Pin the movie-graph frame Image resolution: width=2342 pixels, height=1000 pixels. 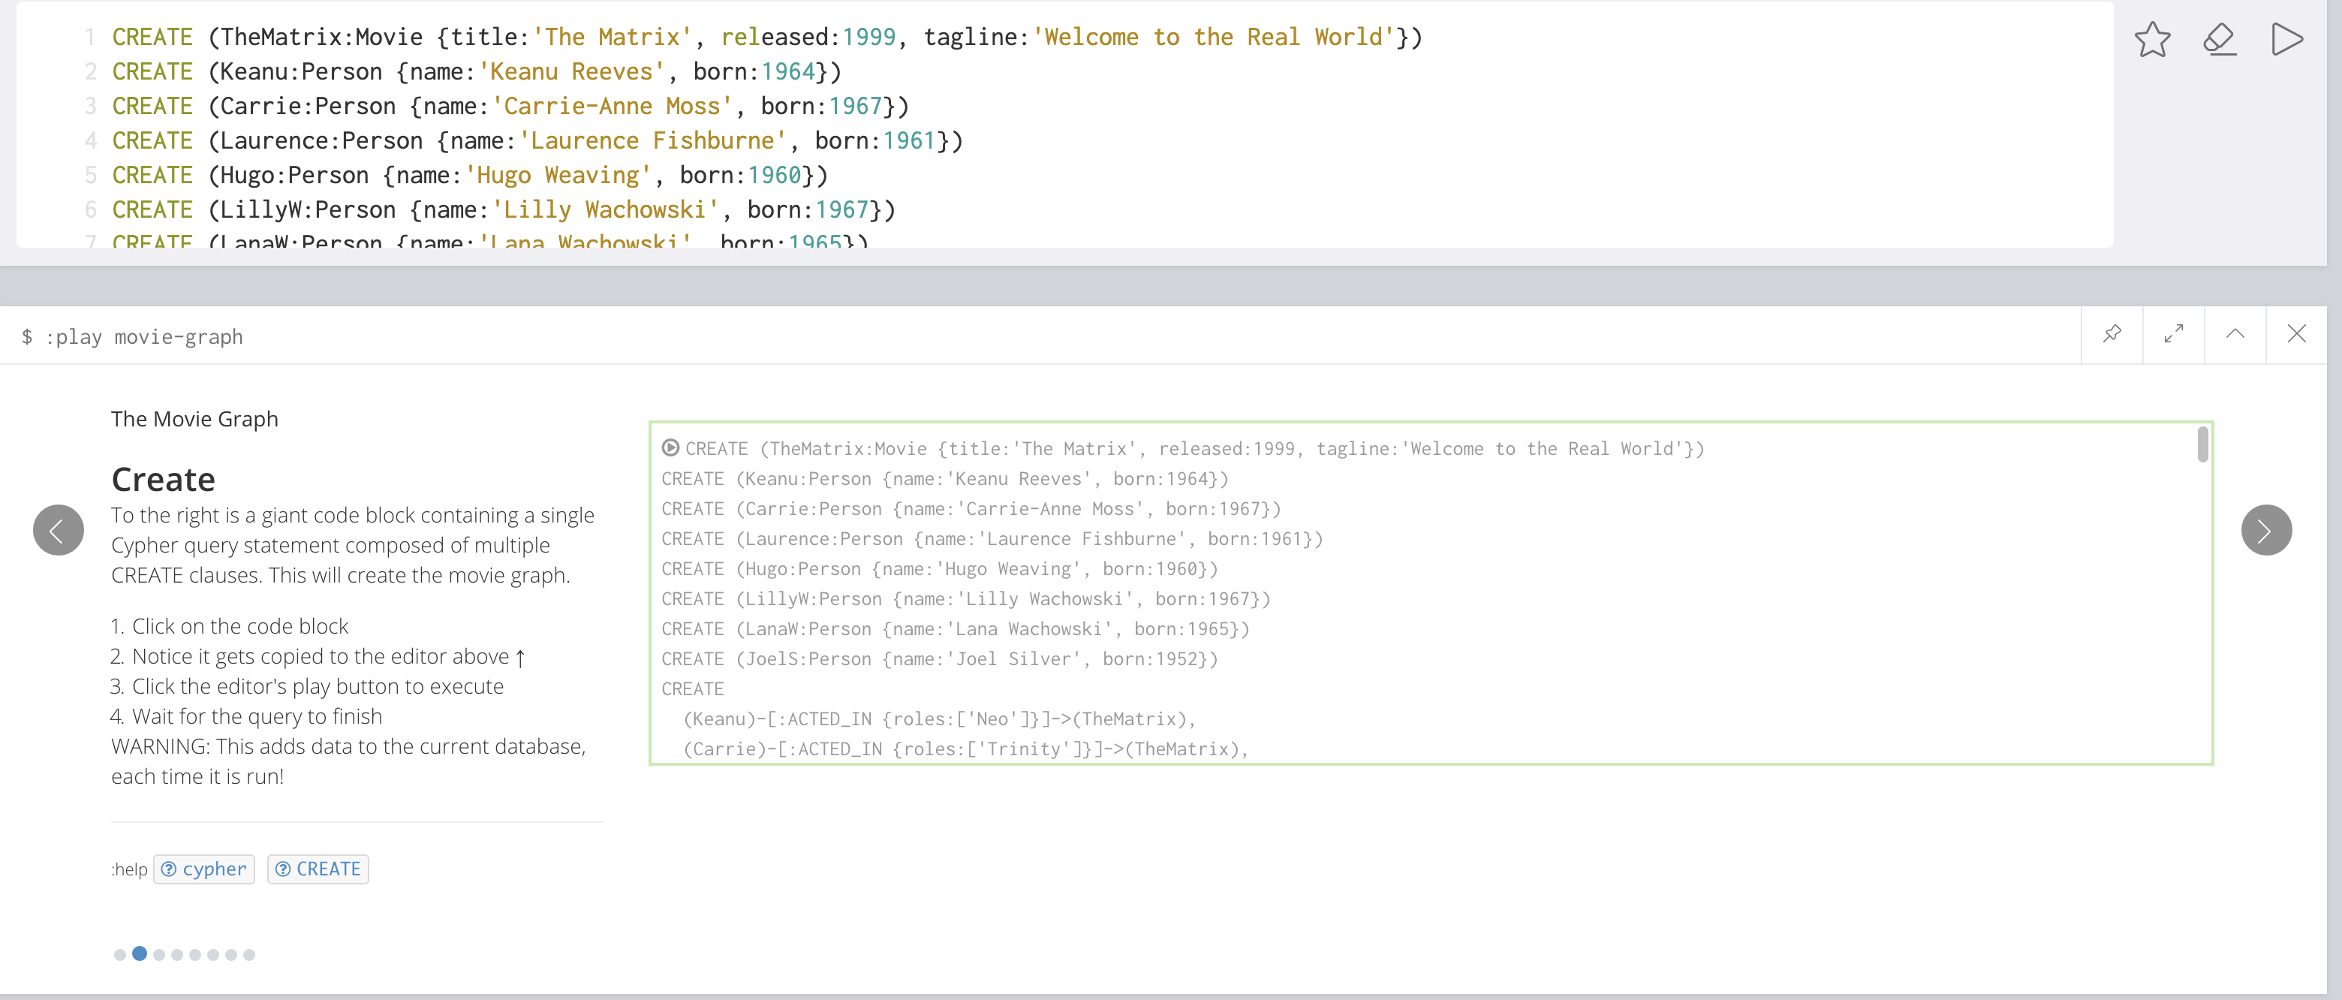[2112, 333]
